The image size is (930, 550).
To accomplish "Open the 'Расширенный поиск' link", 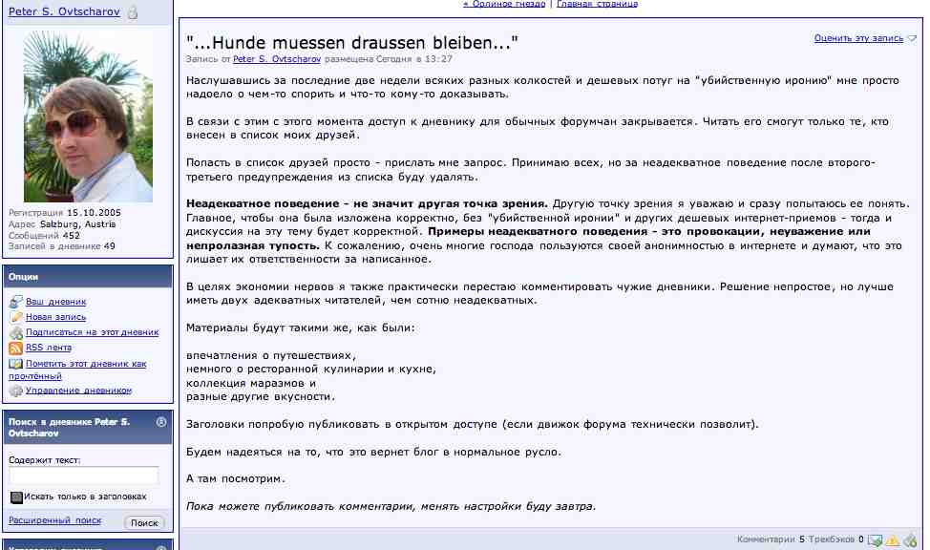I will tap(54, 520).
